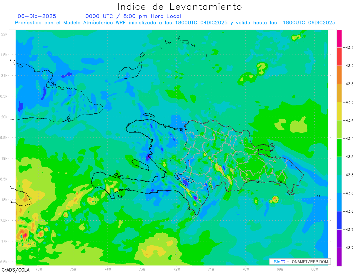Click the '17N' latitude label

5,241
